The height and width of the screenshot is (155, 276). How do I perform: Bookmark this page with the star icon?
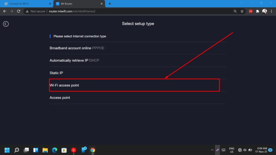click(x=242, y=11)
